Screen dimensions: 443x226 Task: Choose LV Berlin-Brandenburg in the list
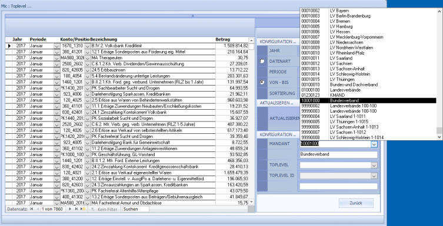click(368, 16)
